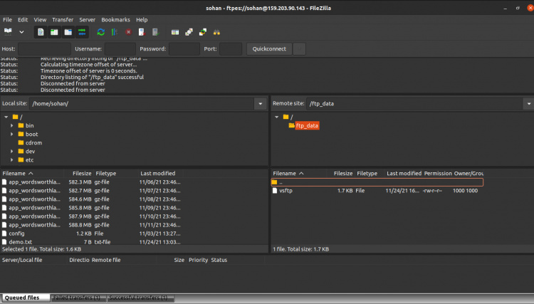Toggle local directory tree display
The image size is (534, 304).
(x=55, y=32)
